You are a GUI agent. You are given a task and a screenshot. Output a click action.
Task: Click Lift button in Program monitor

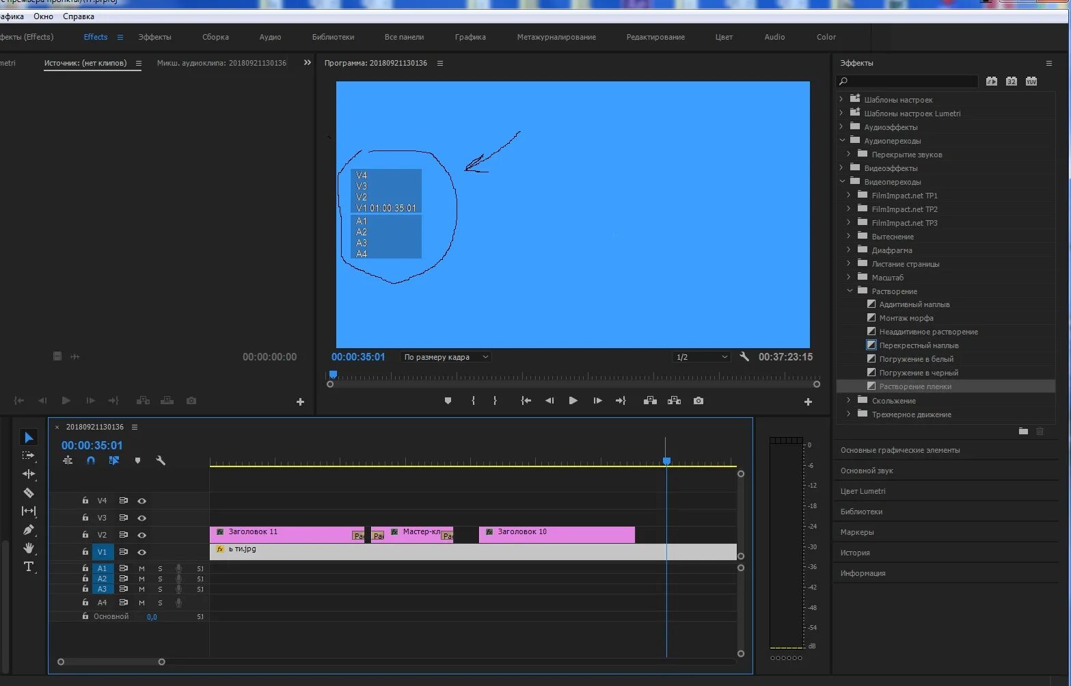tap(650, 401)
